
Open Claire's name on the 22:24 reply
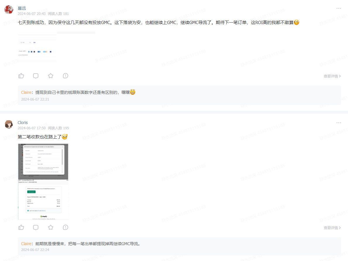click(26, 244)
